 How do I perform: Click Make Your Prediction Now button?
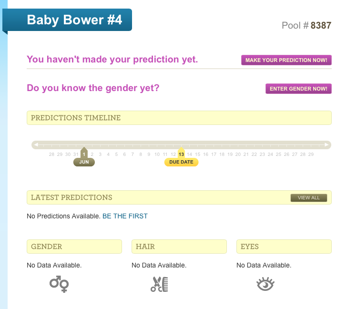(x=286, y=60)
